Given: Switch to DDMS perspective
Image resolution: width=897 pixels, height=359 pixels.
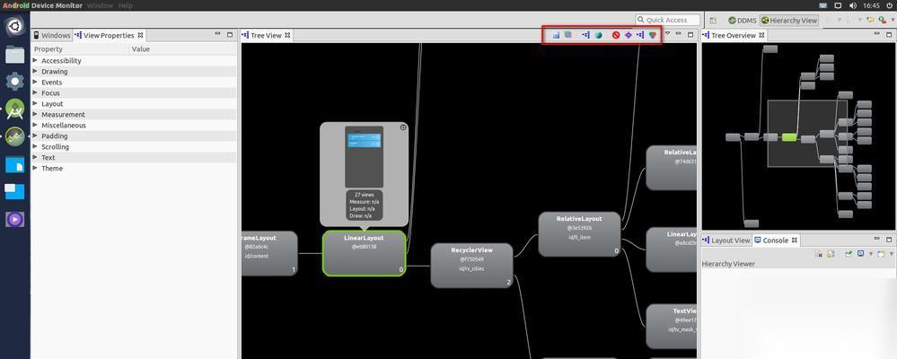Looking at the screenshot, I should [x=742, y=20].
